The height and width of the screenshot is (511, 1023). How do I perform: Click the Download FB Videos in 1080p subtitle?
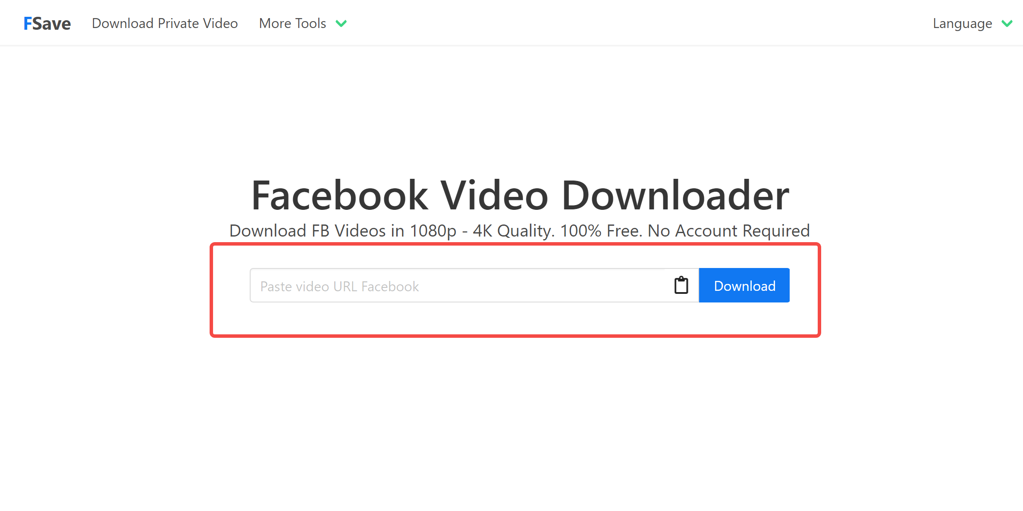coord(519,231)
